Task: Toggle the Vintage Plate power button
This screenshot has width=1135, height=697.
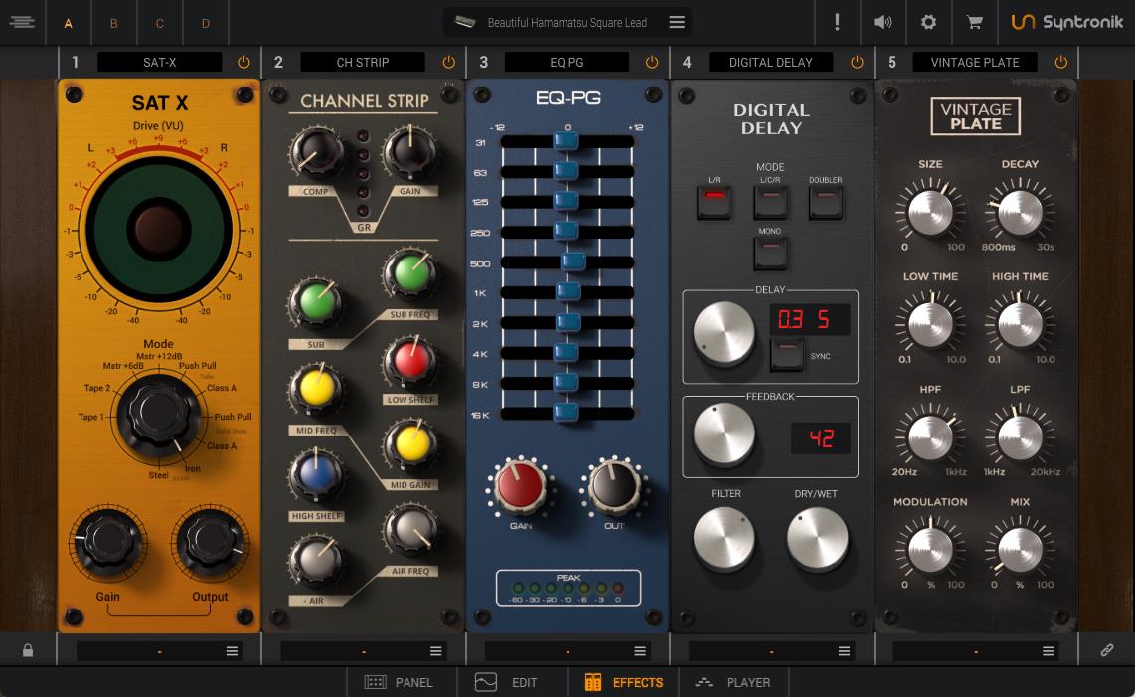Action: (x=1061, y=62)
